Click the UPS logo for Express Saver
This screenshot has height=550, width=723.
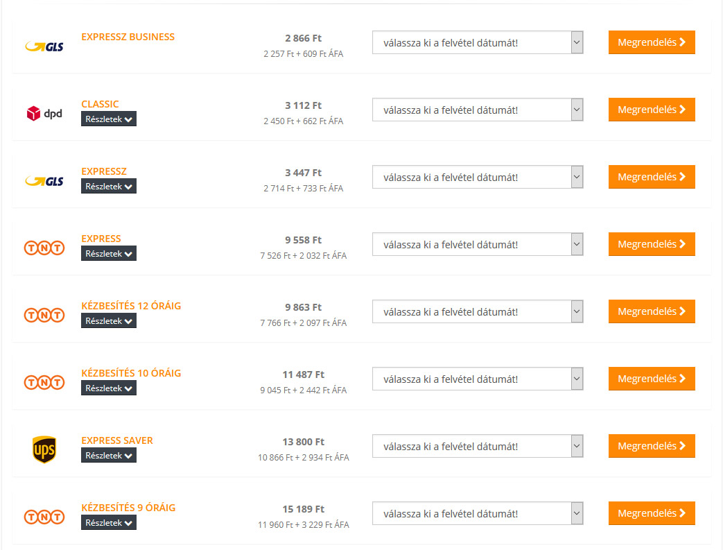click(x=44, y=449)
